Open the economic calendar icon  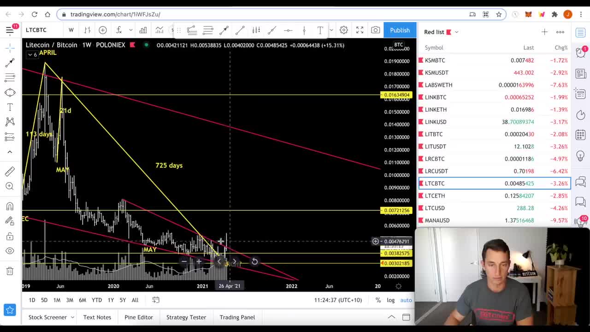581,135
